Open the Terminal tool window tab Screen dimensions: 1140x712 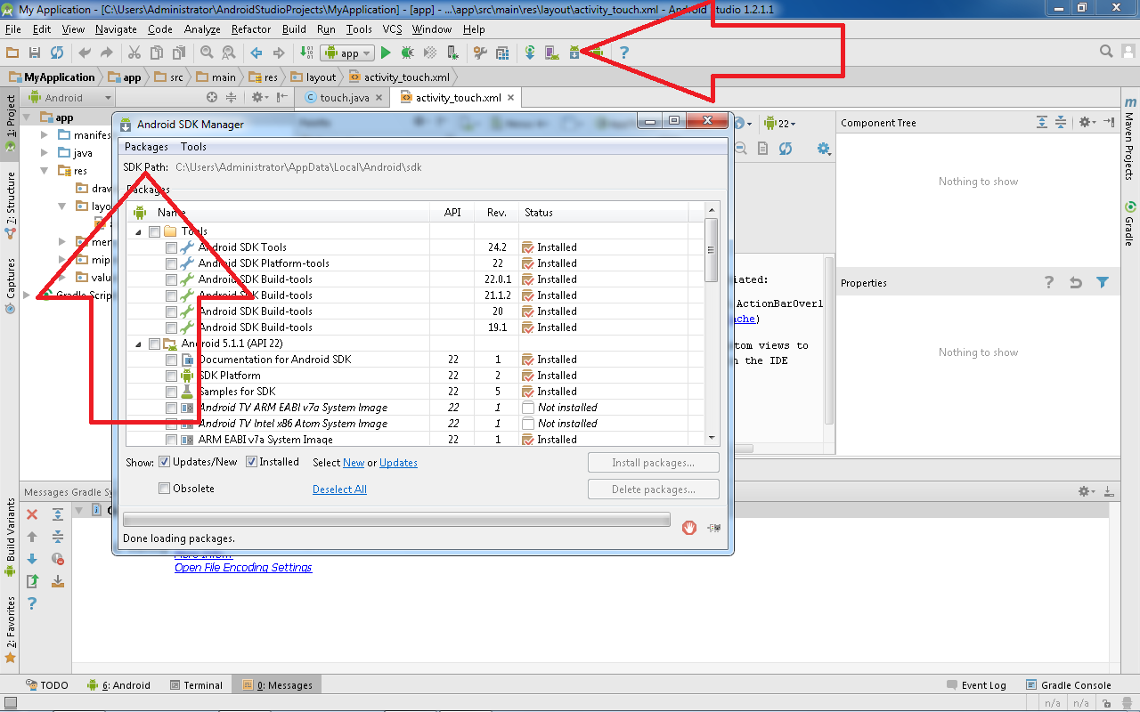[x=196, y=685]
